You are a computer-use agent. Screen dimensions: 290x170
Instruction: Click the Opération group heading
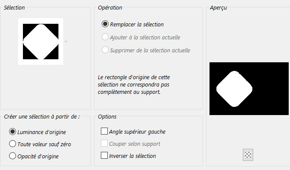click(110, 8)
